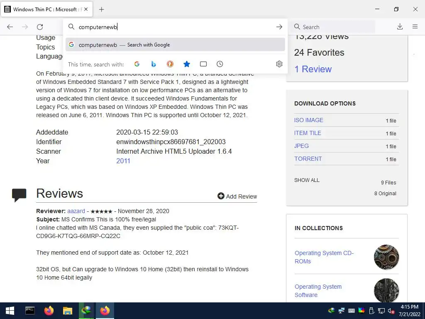Open a new tab with plus button
The width and height of the screenshot is (425, 319).
click(x=101, y=10)
